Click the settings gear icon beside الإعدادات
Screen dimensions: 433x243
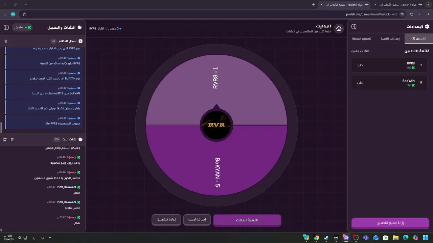(427, 27)
